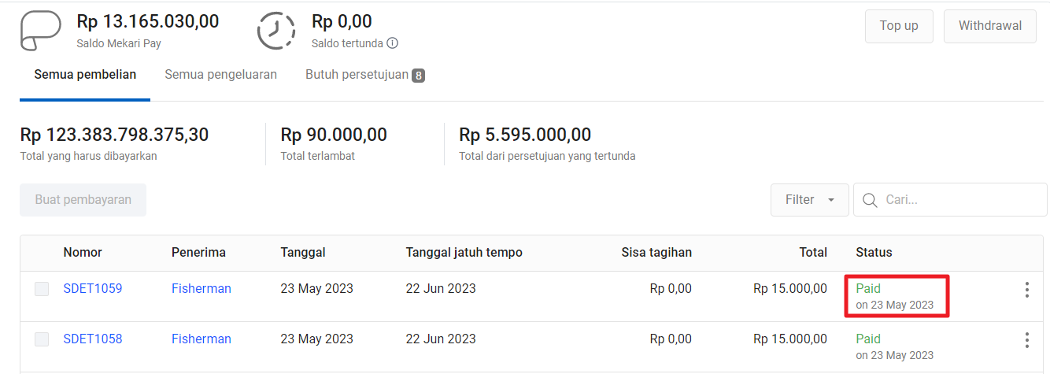Click the Filter dropdown caret arrow
1050x374 pixels.
(x=831, y=200)
